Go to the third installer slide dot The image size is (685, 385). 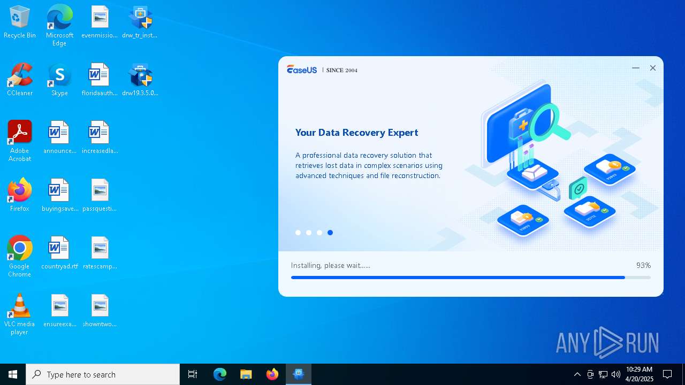pos(319,233)
